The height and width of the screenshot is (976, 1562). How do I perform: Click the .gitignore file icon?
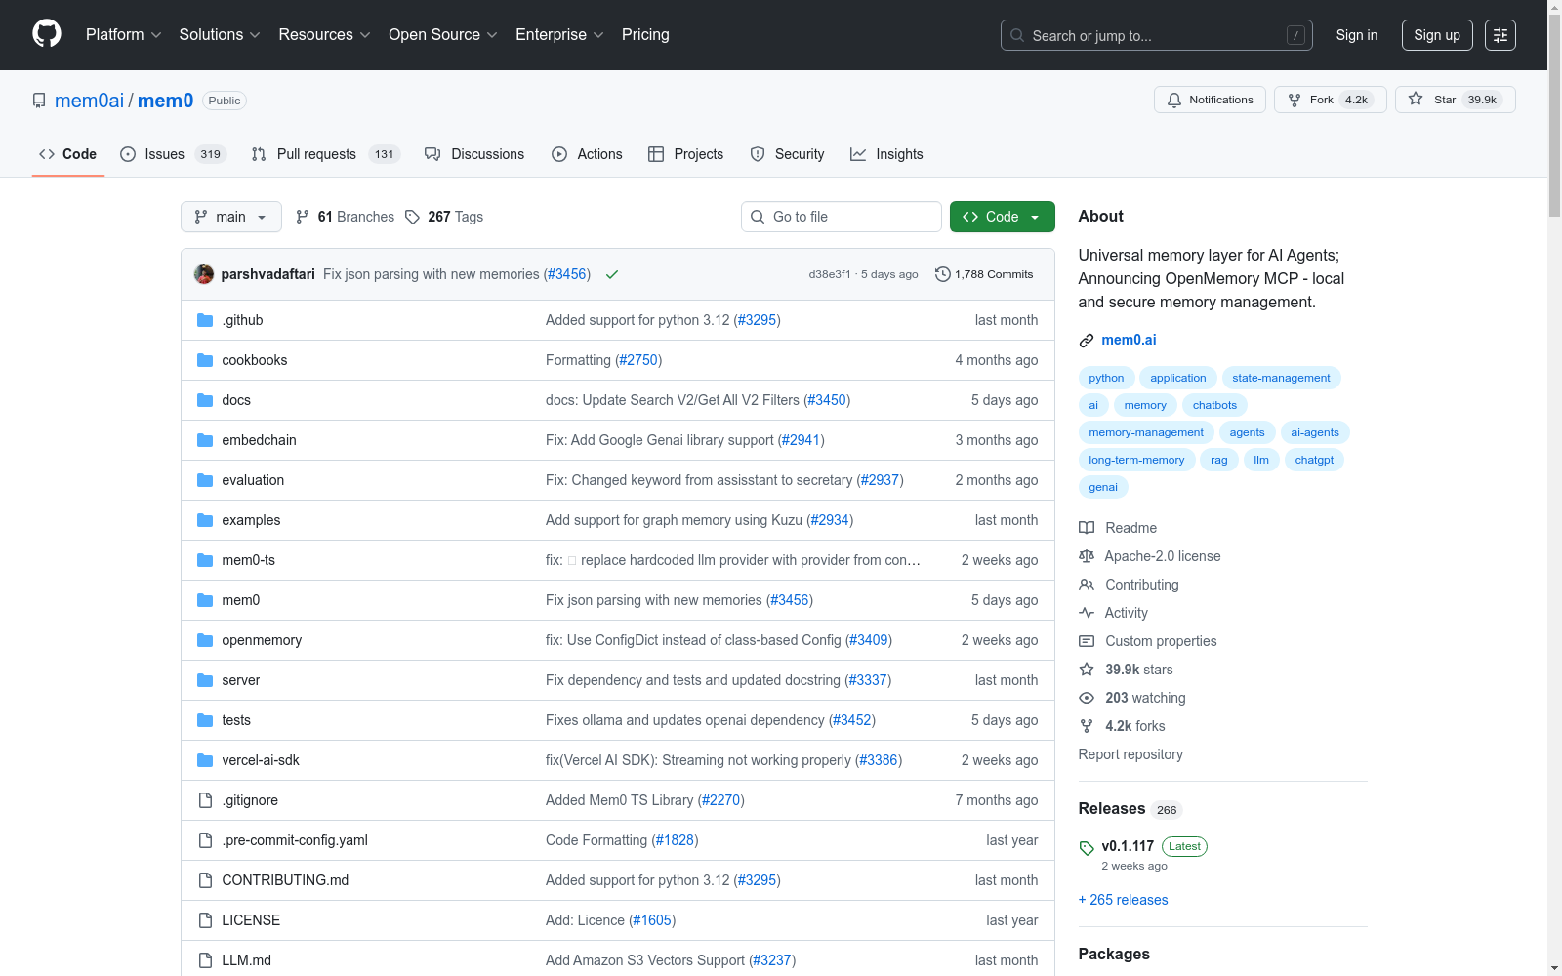tap(205, 800)
